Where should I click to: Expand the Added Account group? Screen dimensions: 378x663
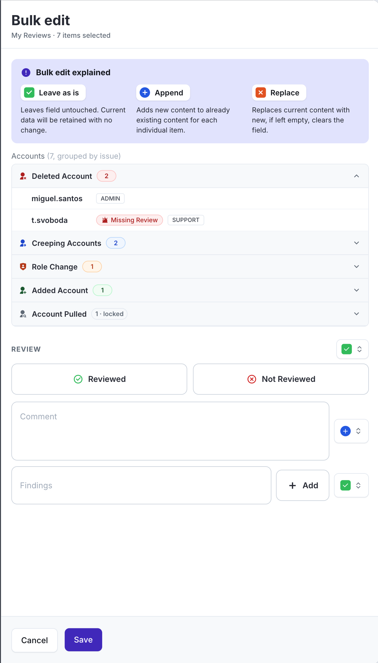357,291
